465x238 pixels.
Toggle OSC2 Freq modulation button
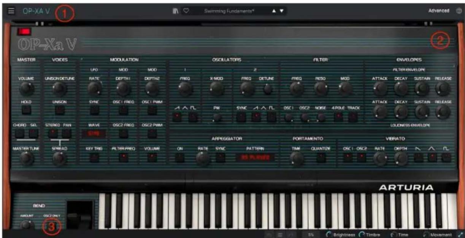[x=123, y=133]
